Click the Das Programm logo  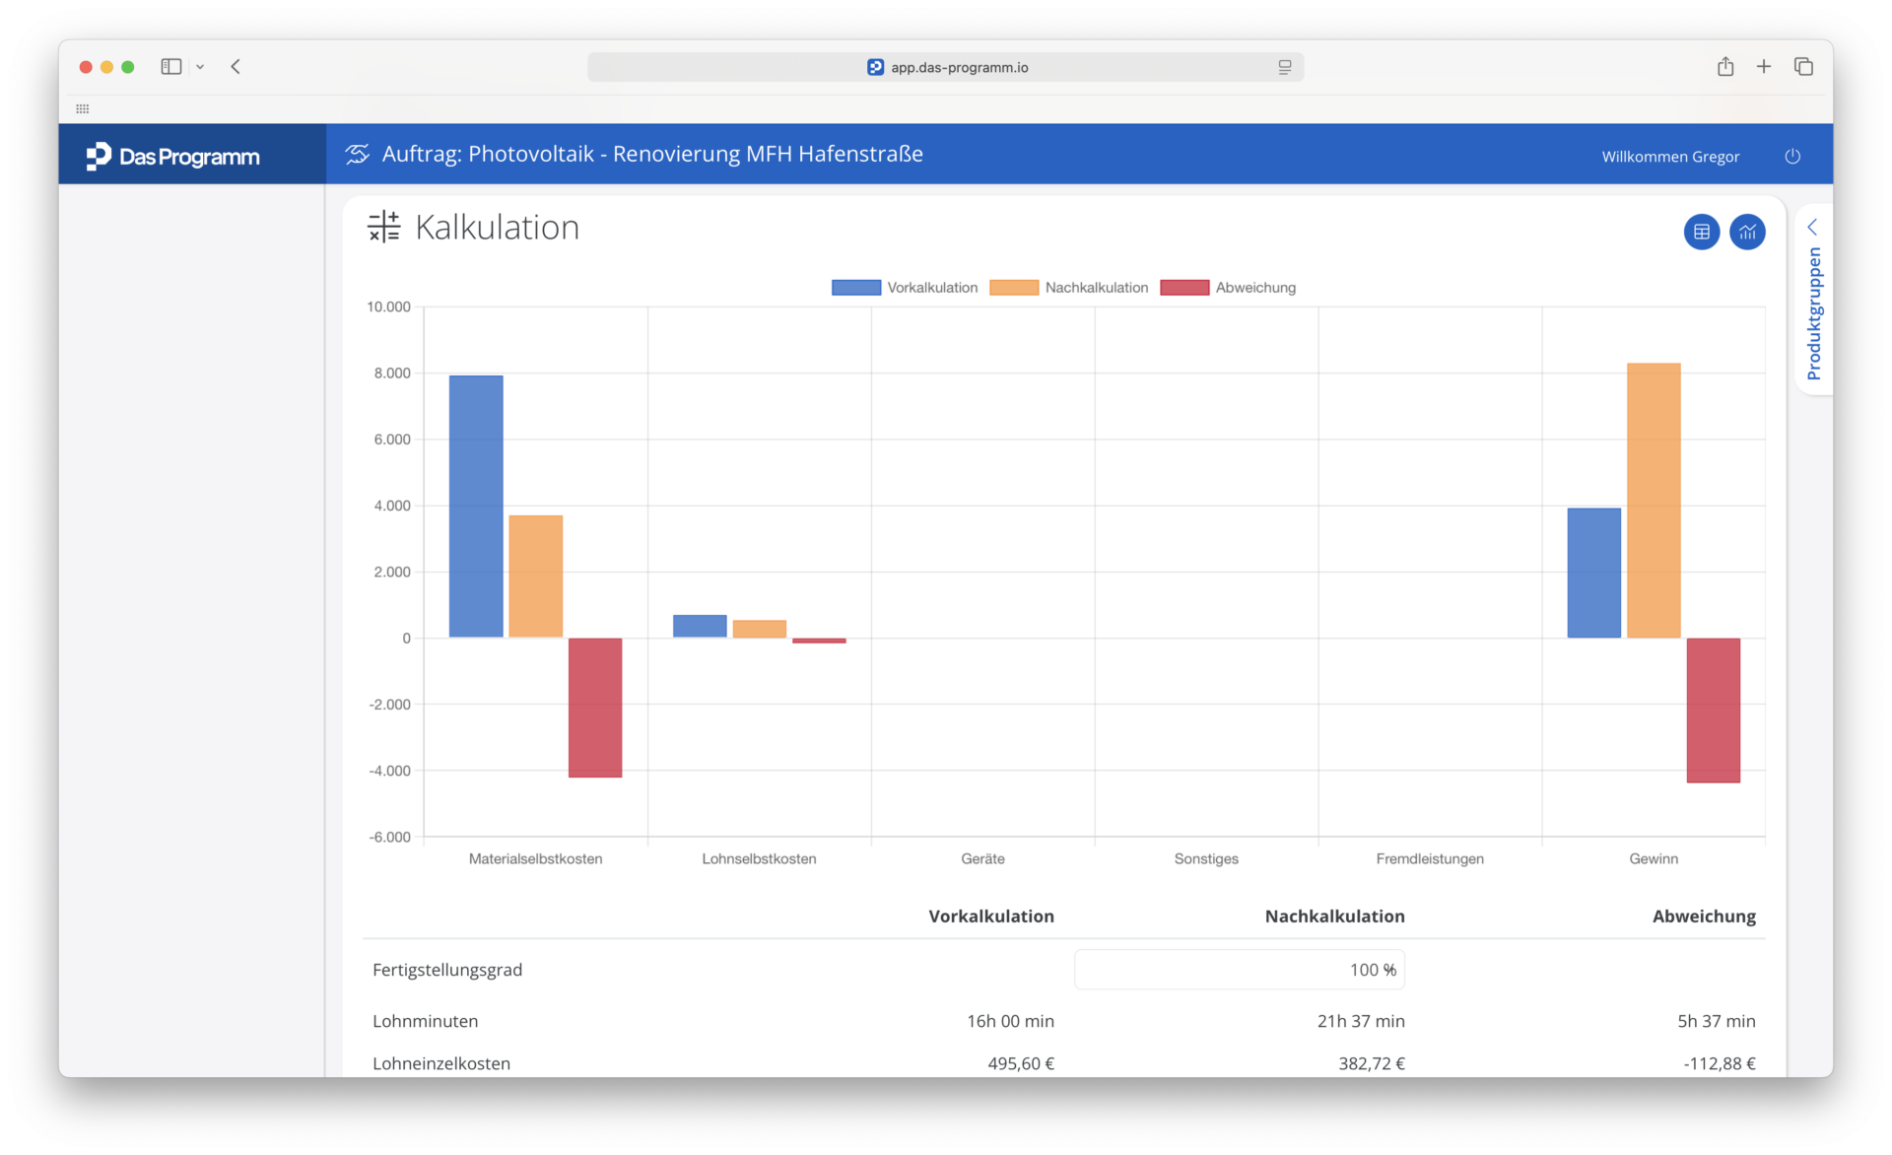coord(172,156)
